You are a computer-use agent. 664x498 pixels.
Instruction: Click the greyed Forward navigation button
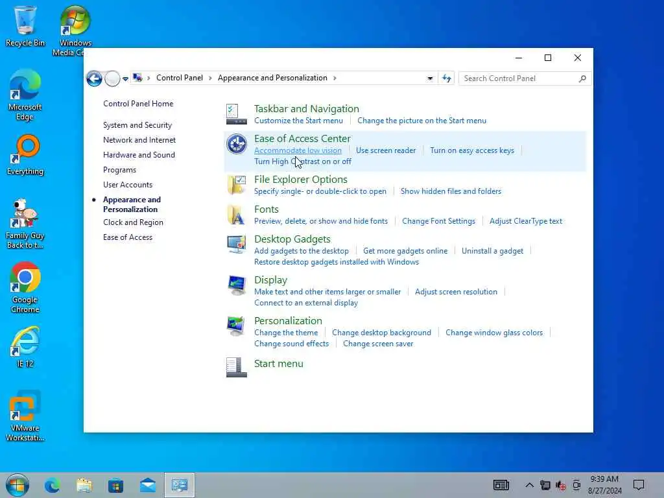coord(112,78)
